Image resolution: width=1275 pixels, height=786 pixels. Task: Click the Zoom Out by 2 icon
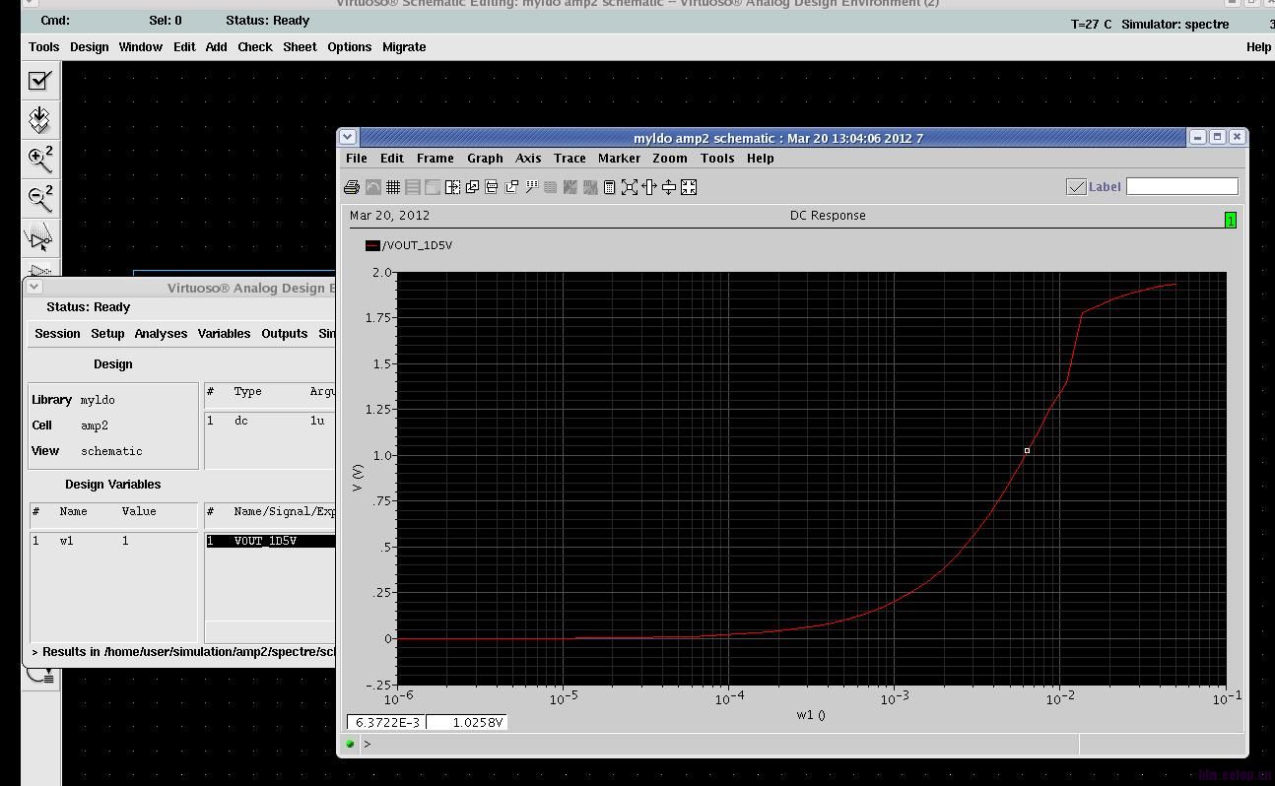[39, 199]
